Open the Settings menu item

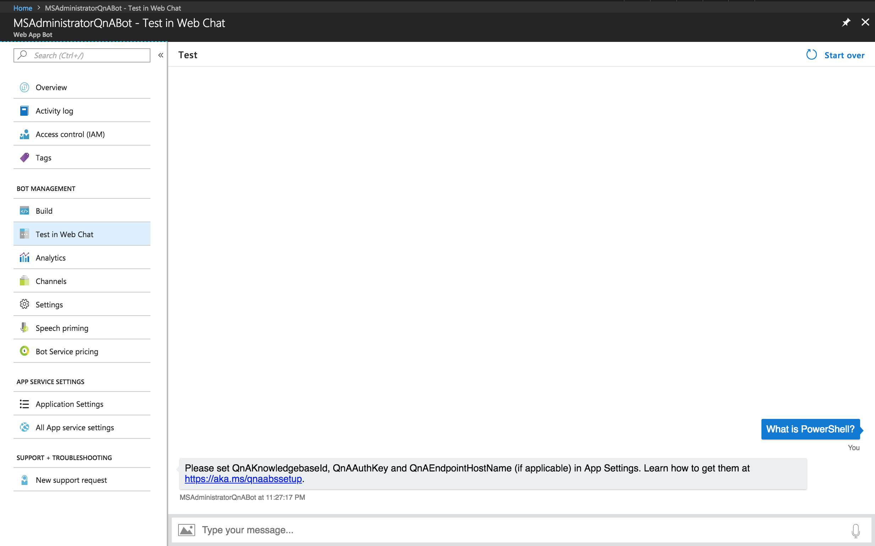pos(82,304)
